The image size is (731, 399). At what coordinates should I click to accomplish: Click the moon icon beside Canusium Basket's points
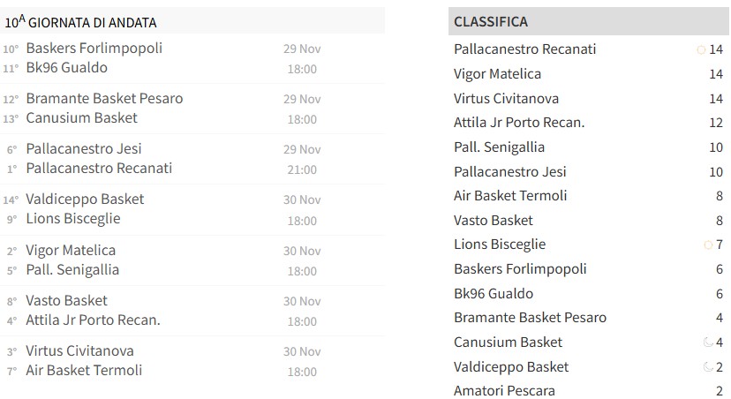point(707,343)
